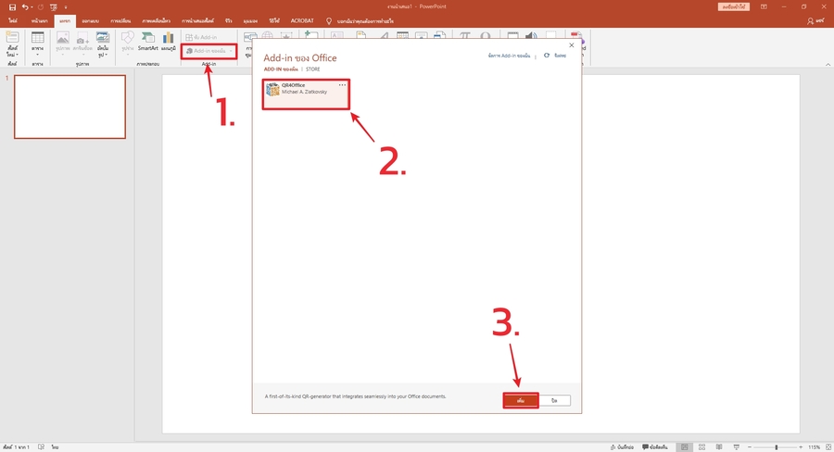Click the red Add button in the dialog
Image resolution: width=834 pixels, height=452 pixels.
pos(521,400)
